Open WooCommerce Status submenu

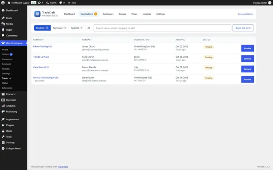tap(5, 83)
